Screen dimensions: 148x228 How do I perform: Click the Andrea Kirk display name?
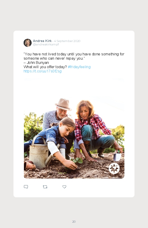42,41
